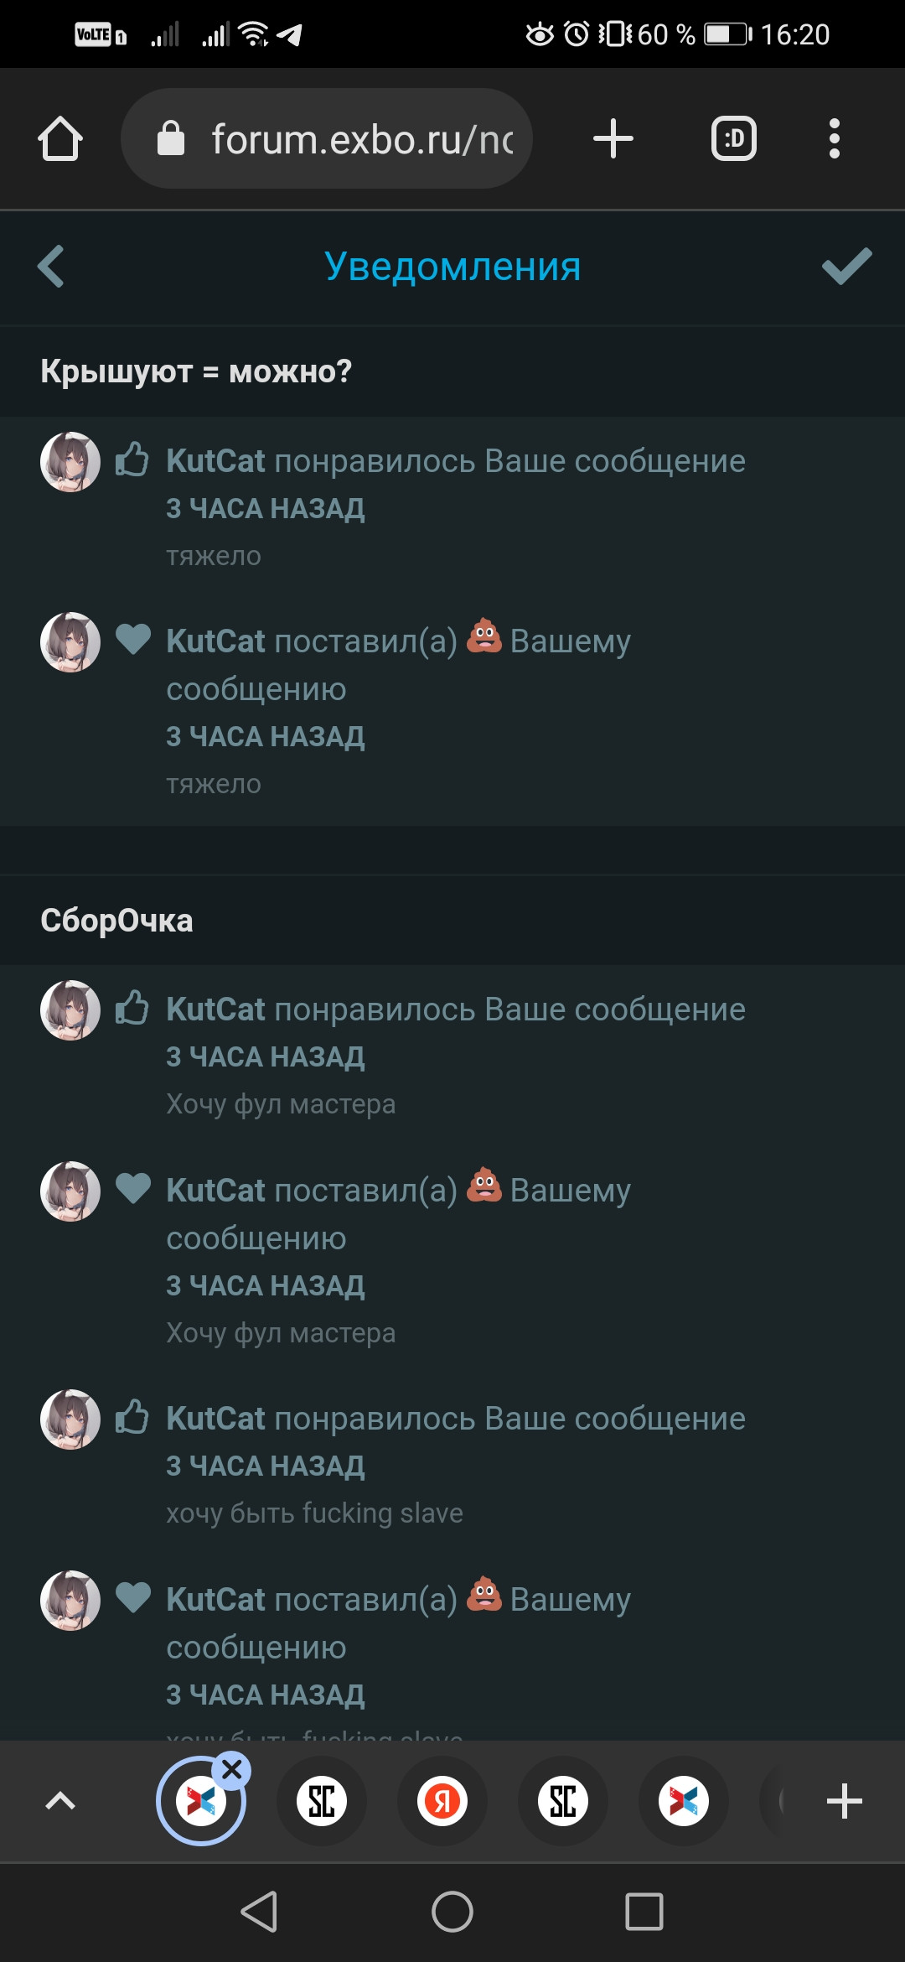Switch to the second SC tab icon

point(563,1801)
